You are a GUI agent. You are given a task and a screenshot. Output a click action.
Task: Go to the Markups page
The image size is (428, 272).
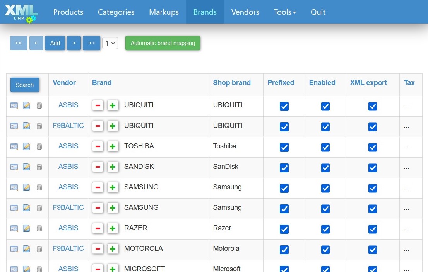point(164,12)
